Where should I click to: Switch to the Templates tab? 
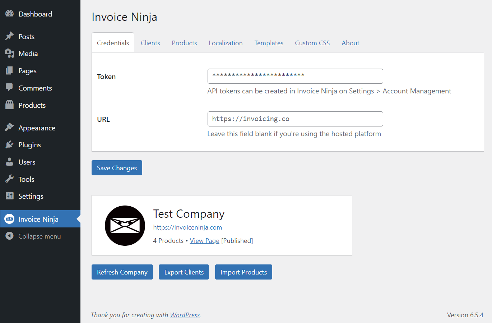pos(269,43)
